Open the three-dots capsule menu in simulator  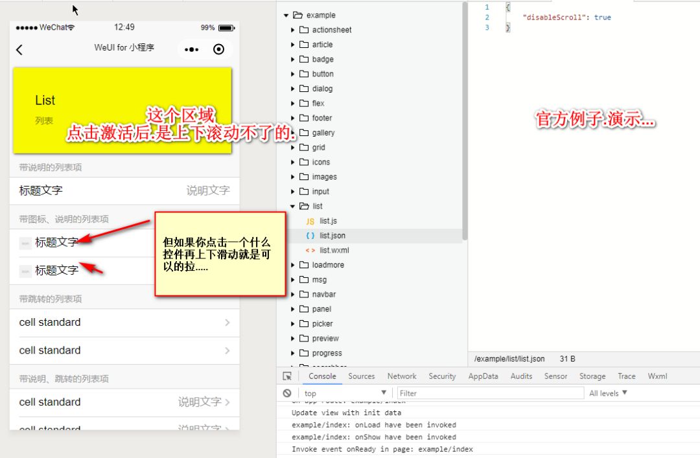[191, 49]
